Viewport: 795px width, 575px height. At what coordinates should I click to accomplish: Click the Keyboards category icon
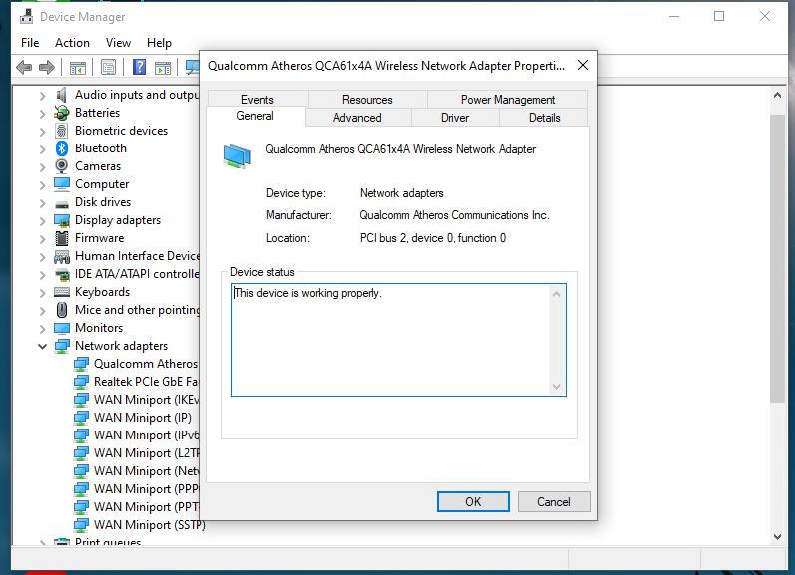point(62,292)
